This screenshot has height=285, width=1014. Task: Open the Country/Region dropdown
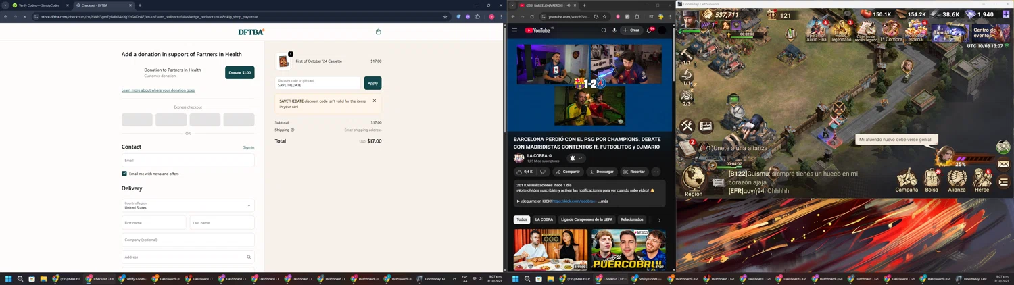coord(188,205)
